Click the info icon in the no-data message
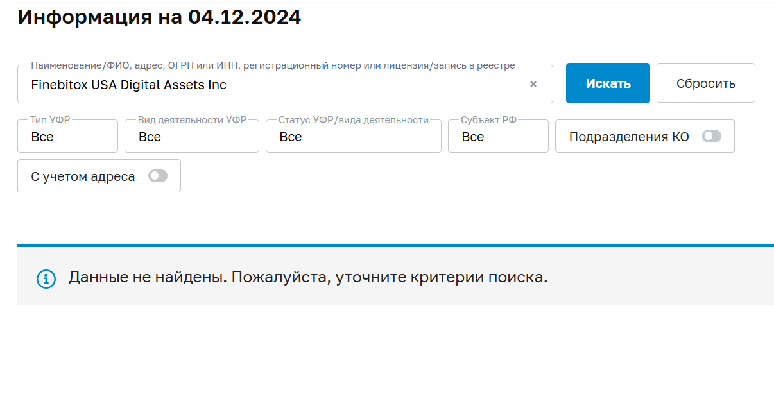774x410 pixels. point(46,279)
